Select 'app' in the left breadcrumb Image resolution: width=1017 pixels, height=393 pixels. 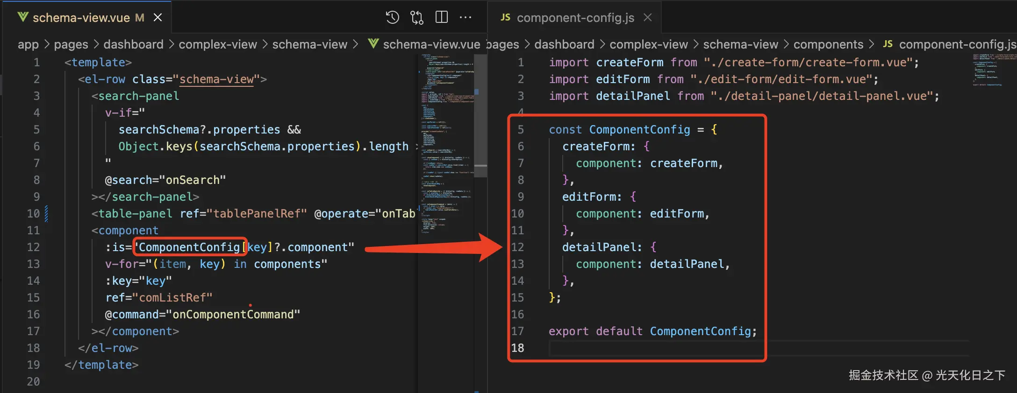tap(28, 44)
